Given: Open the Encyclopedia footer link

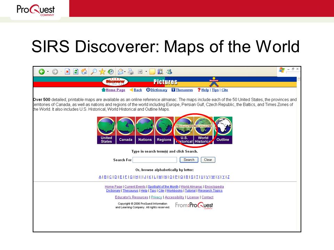Looking at the screenshot, I should [x=214, y=187].
